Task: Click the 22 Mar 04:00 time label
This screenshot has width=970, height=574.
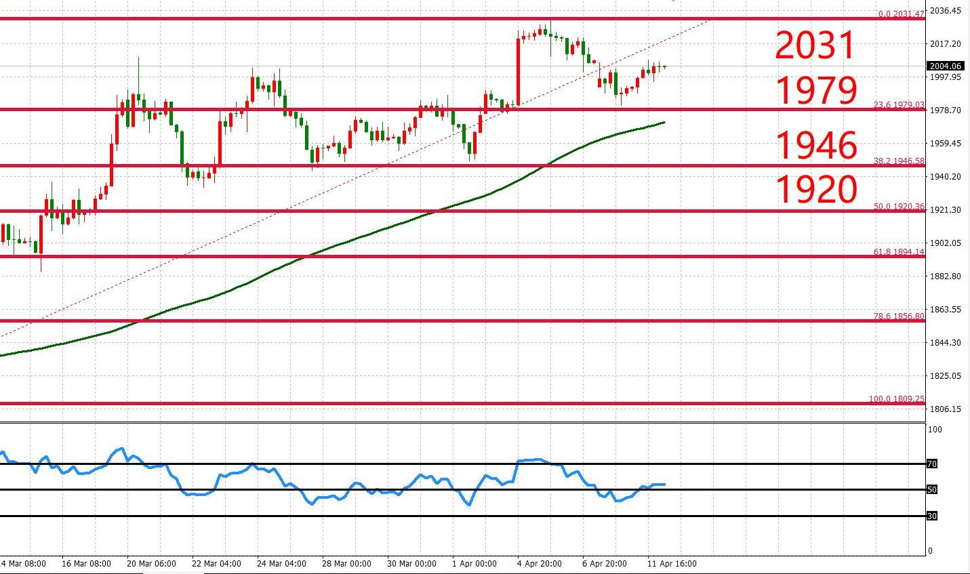Action: point(217,564)
